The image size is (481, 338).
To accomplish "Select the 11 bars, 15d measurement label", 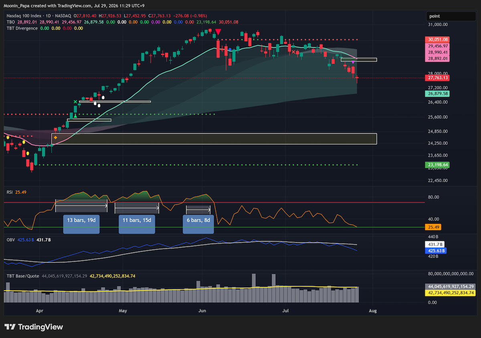I will [137, 225].
